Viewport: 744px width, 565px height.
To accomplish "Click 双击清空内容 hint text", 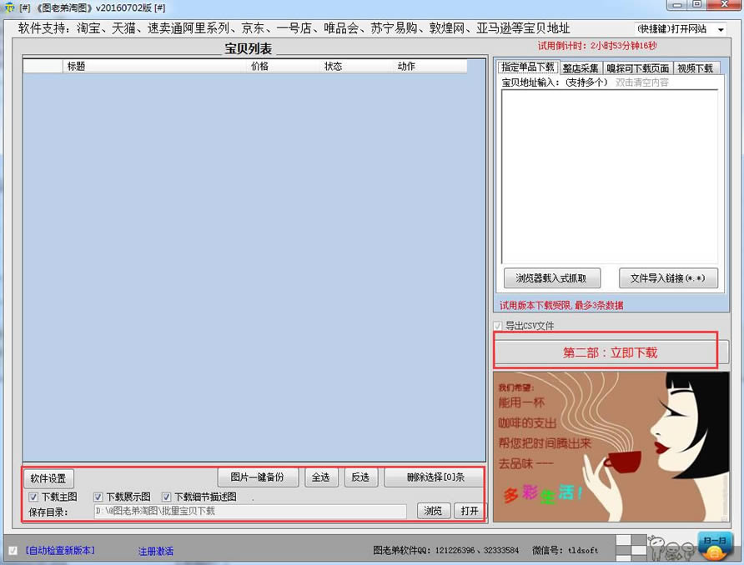I will point(642,82).
